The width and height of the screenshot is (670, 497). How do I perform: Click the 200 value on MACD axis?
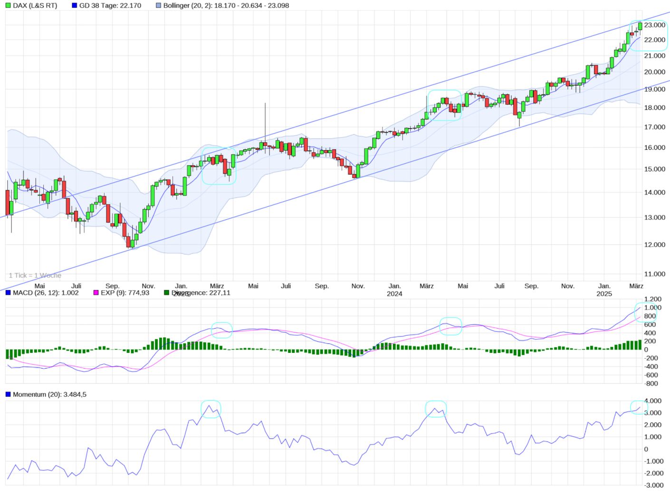coord(650,341)
